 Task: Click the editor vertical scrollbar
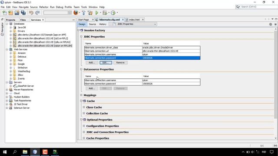tap(275, 74)
